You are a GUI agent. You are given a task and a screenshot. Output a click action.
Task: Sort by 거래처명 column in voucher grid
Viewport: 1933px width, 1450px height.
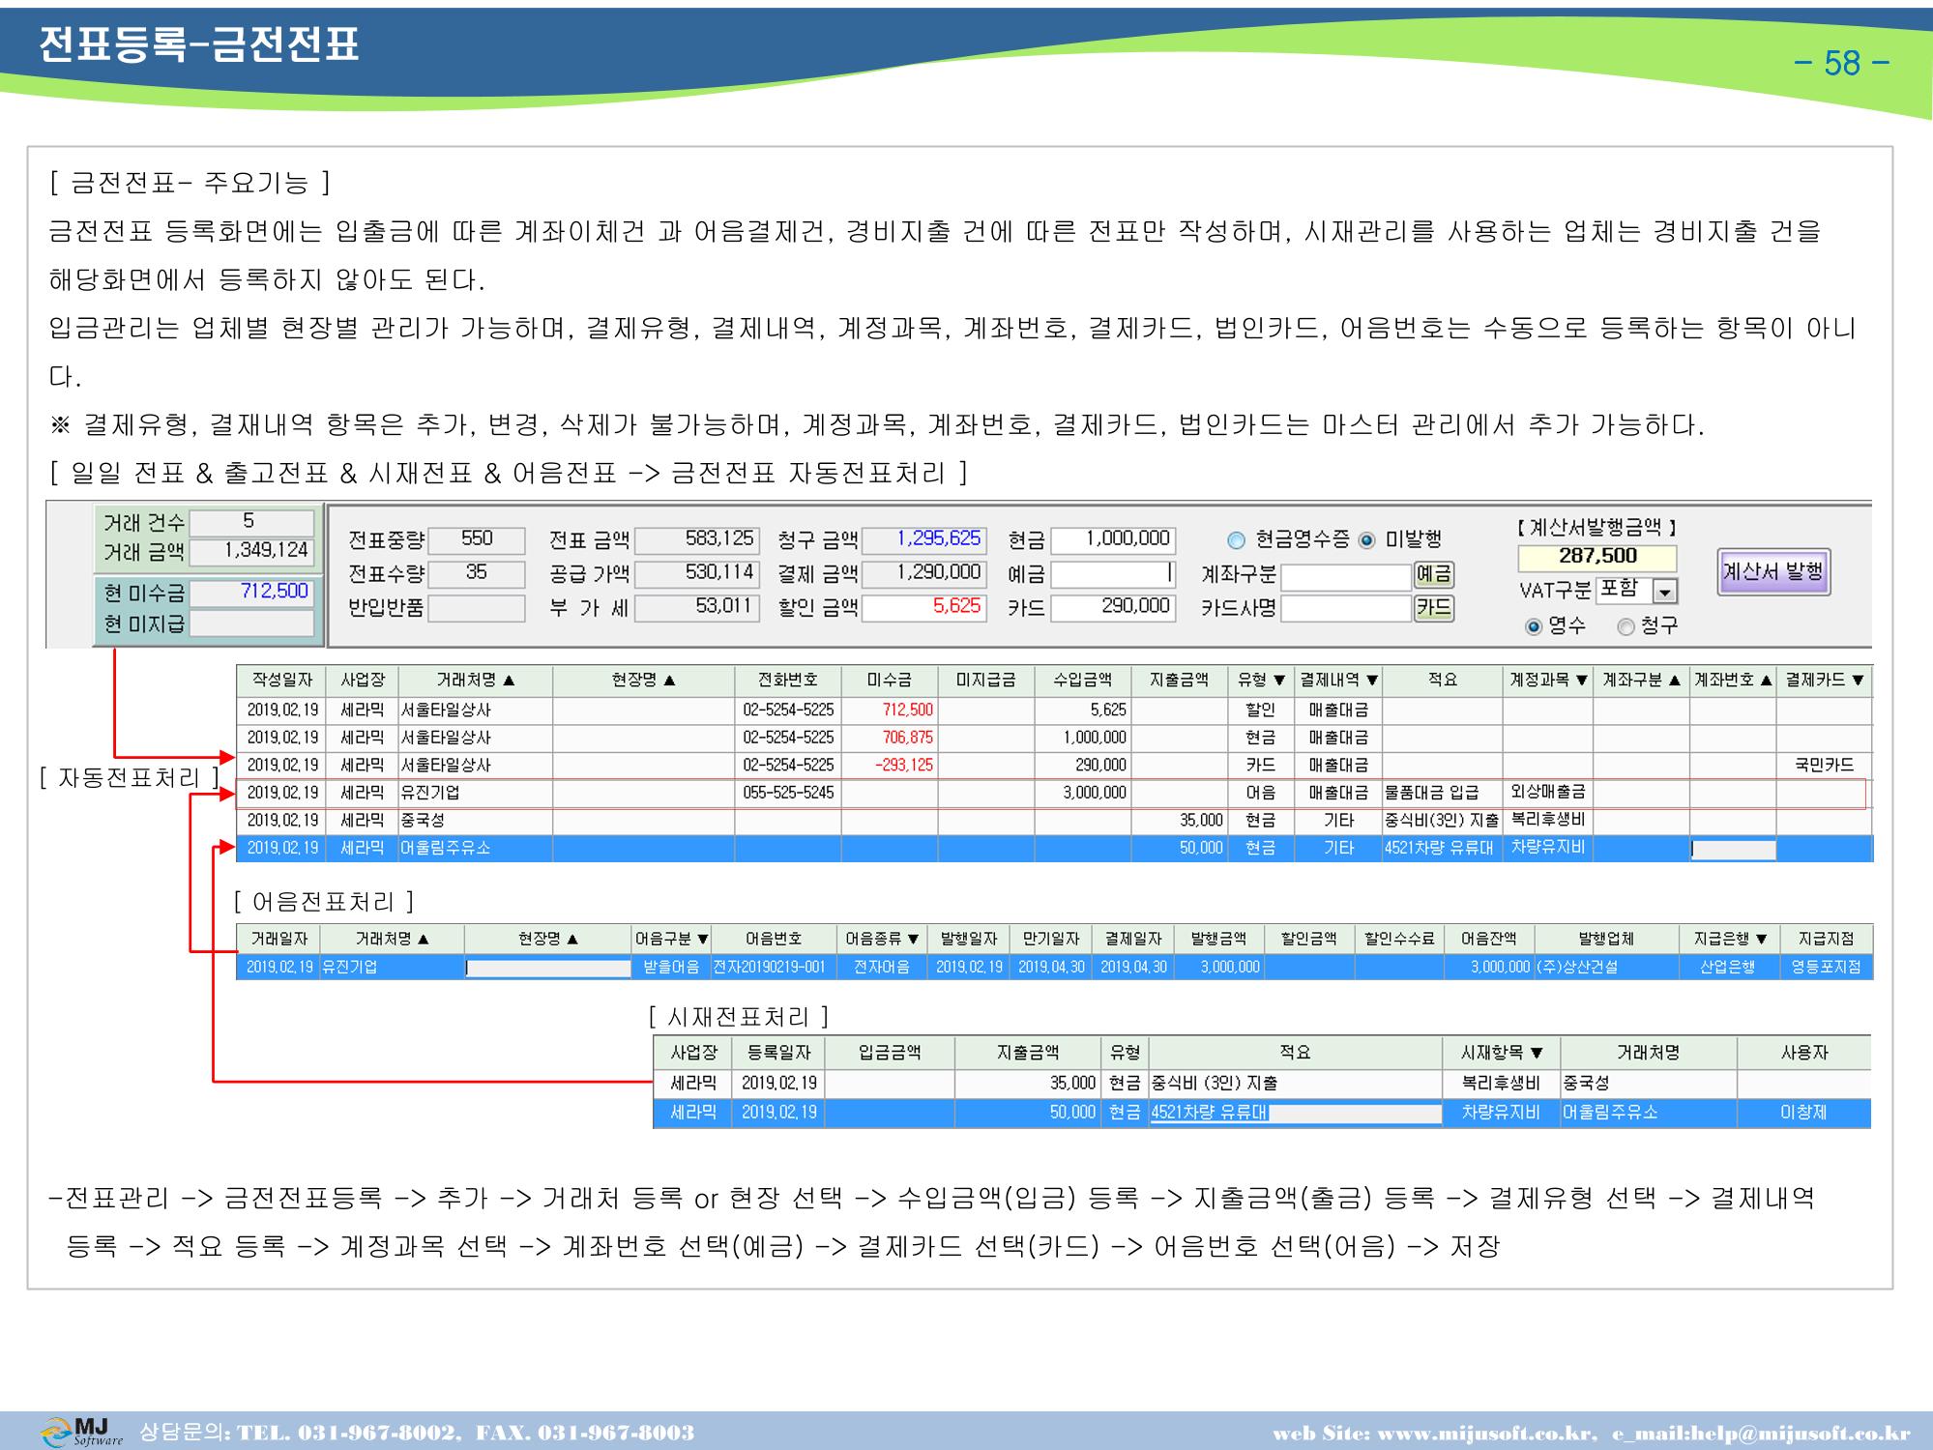coord(475,681)
